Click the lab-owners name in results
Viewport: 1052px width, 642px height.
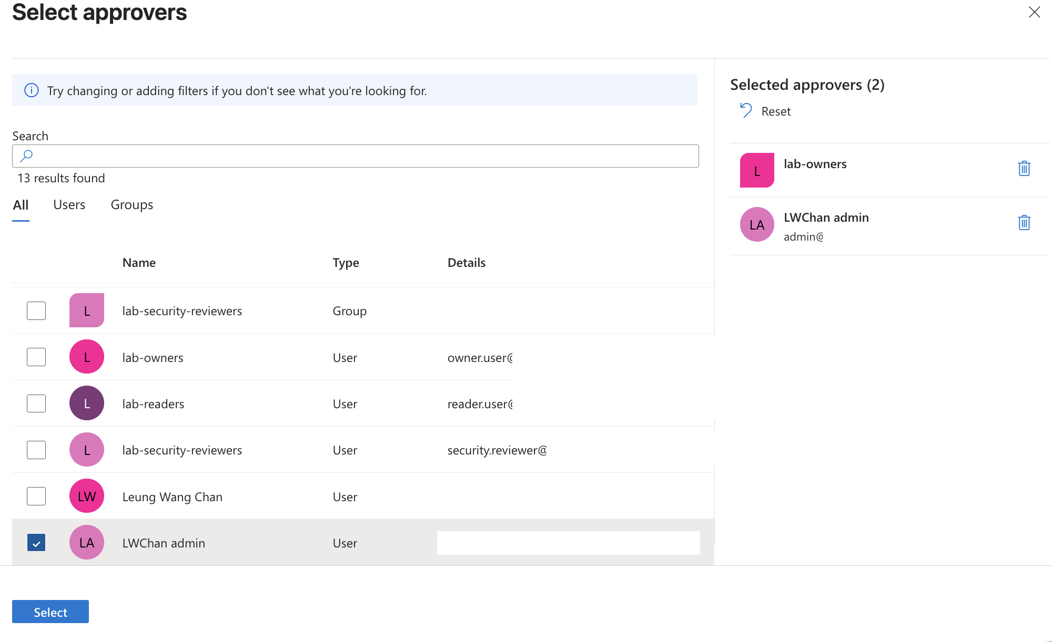pos(153,358)
